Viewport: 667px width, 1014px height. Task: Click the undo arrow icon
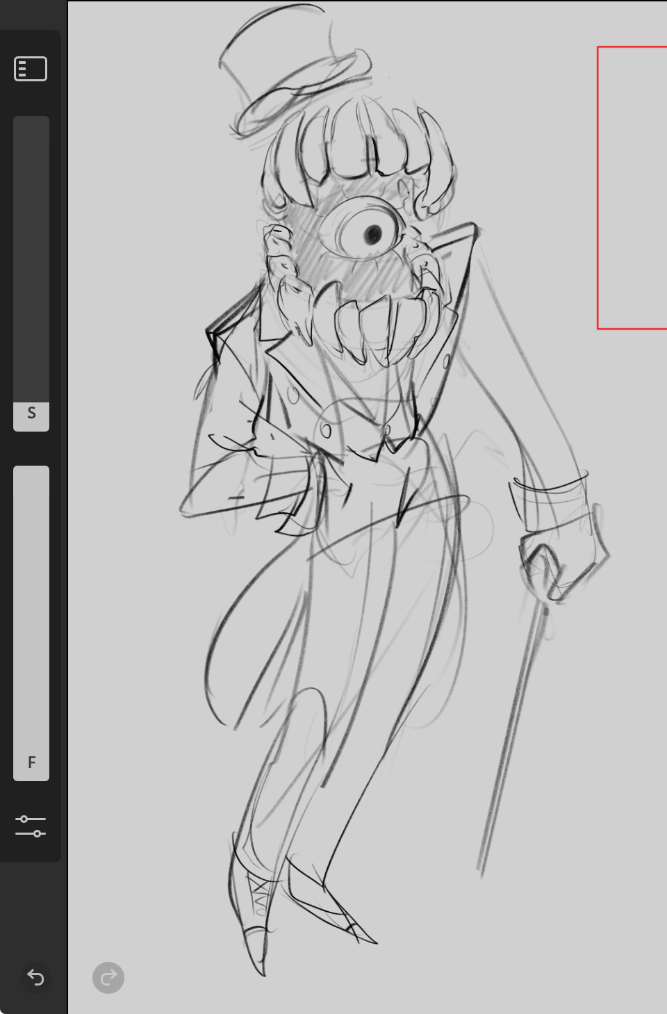pyautogui.click(x=35, y=978)
